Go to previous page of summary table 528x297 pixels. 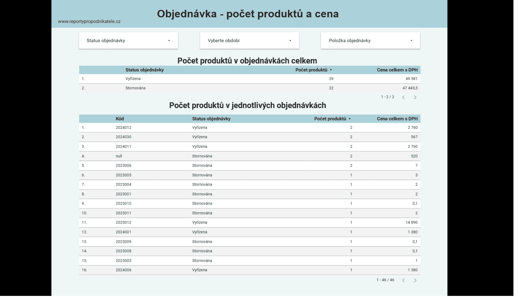pos(403,97)
